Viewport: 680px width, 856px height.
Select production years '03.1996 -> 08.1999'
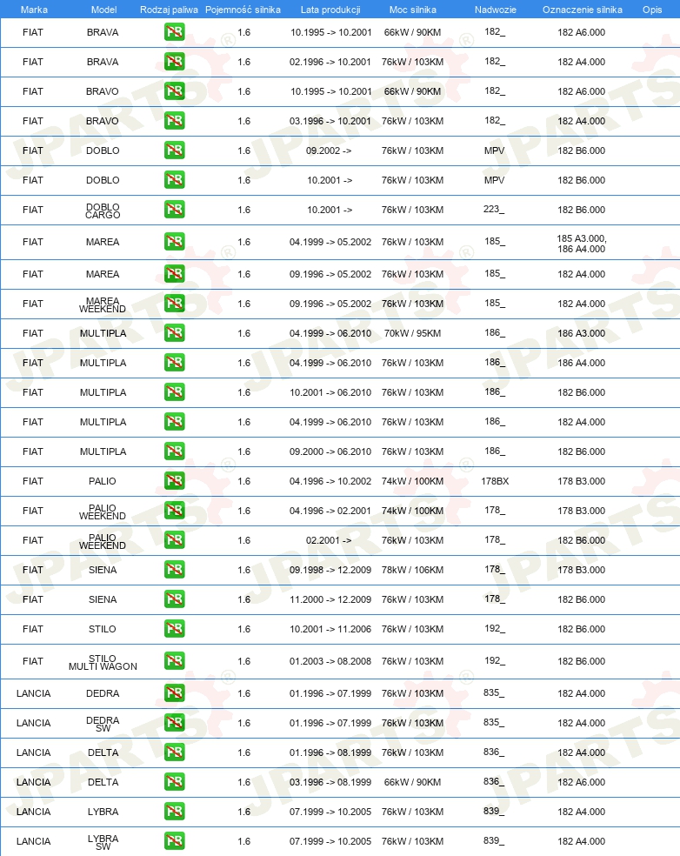pos(330,782)
